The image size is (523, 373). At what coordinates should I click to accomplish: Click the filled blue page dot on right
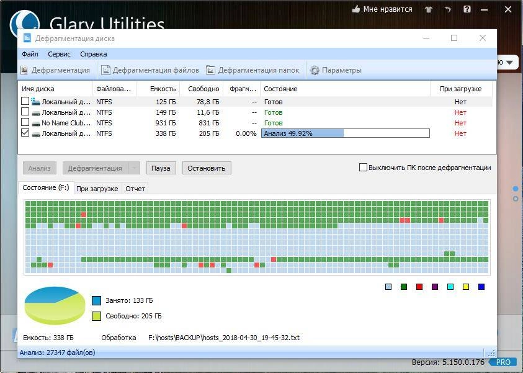click(516, 189)
